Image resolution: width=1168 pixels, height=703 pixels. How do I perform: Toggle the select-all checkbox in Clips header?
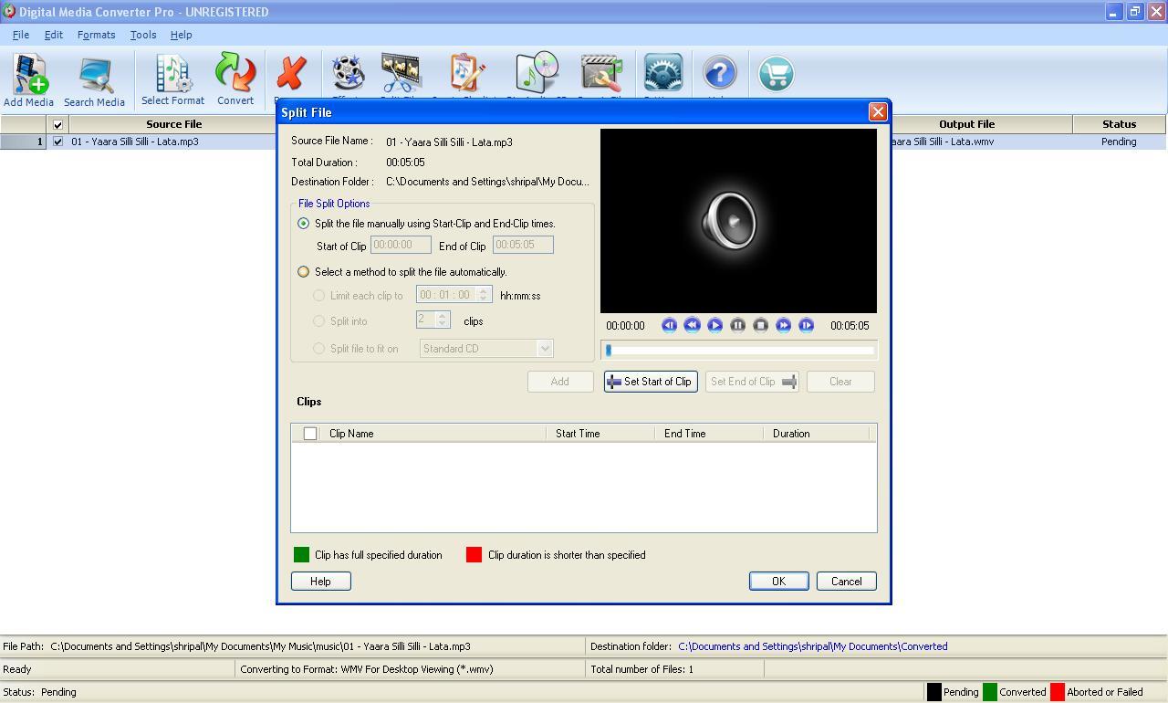pyautogui.click(x=310, y=434)
